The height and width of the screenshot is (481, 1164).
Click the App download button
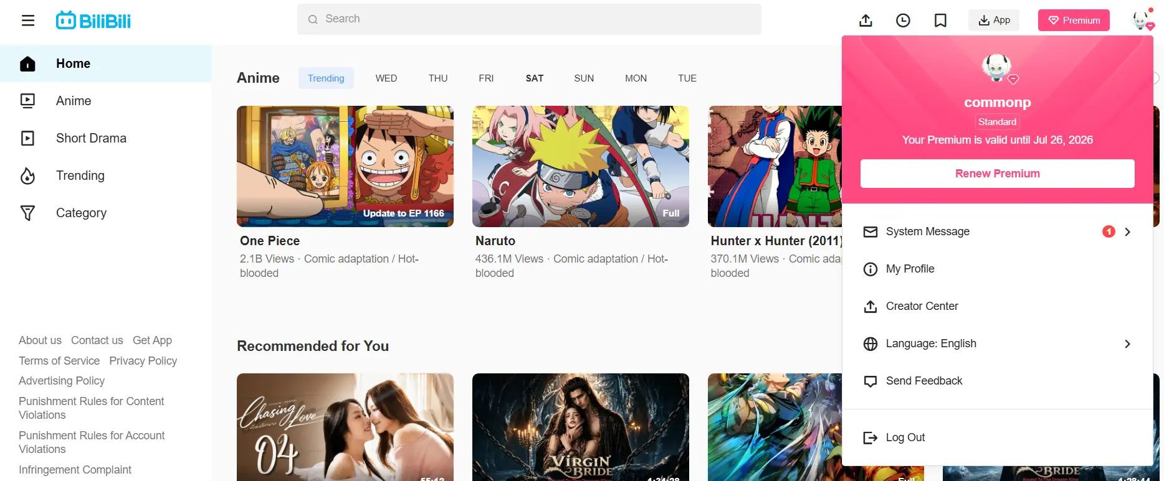[994, 20]
